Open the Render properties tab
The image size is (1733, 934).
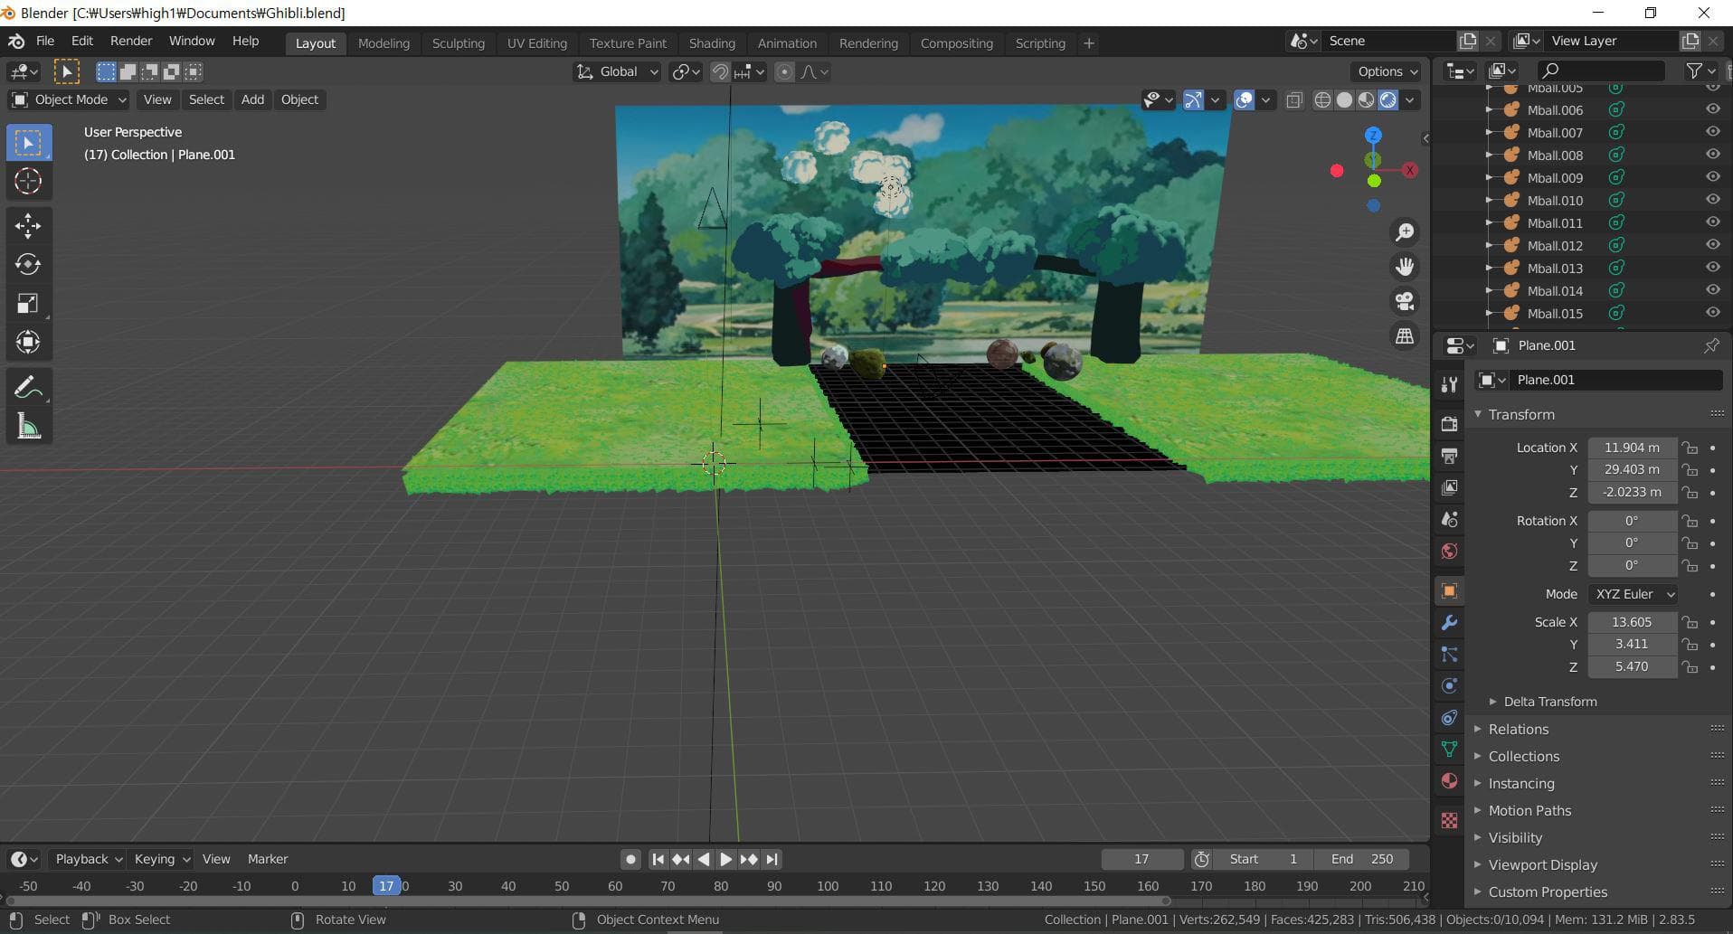(x=1450, y=423)
